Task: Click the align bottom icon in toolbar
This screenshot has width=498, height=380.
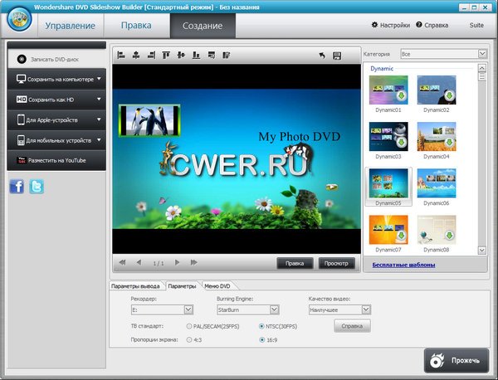Action: point(195,56)
